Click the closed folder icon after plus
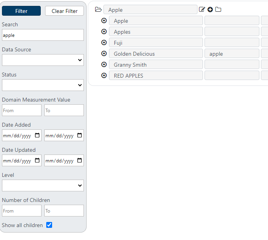268x240 pixels. (218, 9)
